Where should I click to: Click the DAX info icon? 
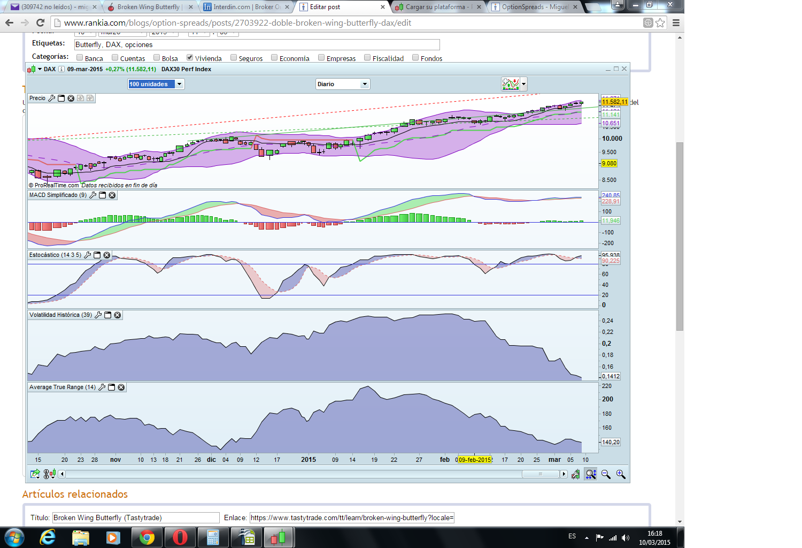coord(61,69)
